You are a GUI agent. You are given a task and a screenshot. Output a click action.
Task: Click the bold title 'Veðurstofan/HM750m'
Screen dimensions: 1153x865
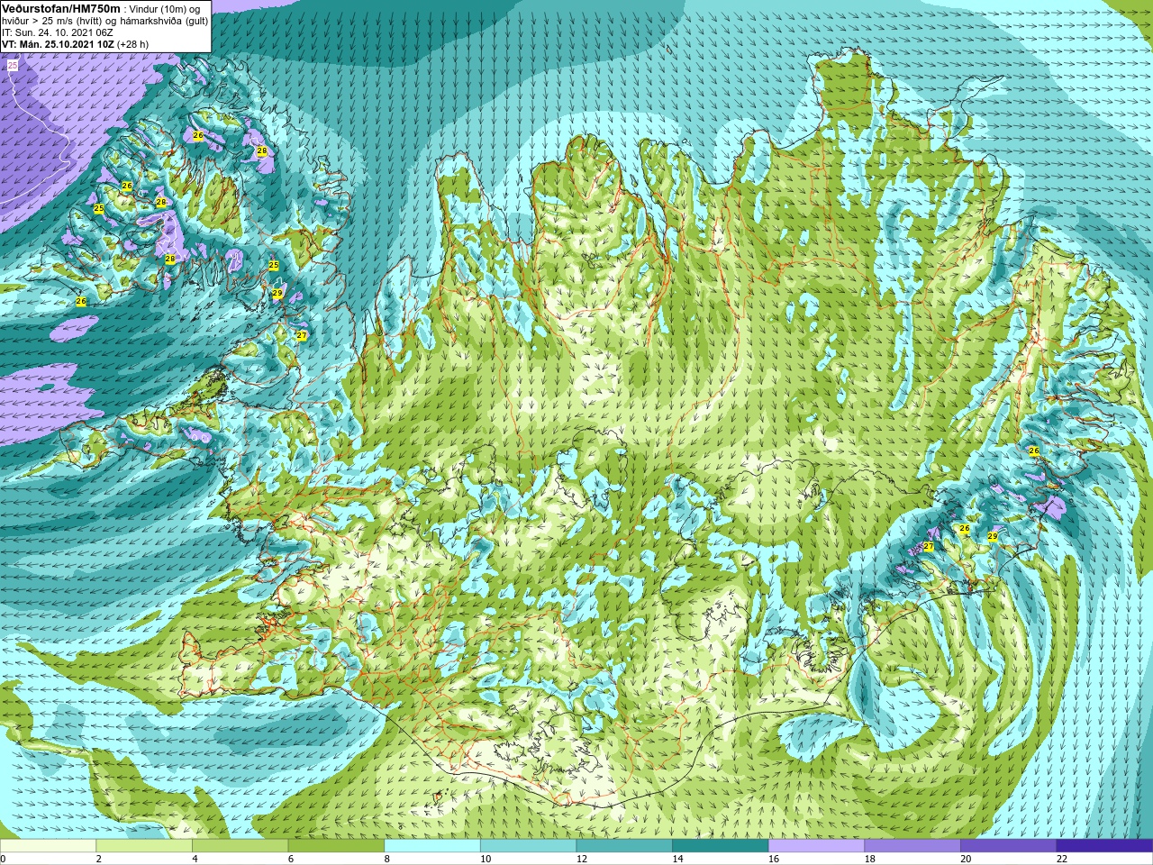60,8
